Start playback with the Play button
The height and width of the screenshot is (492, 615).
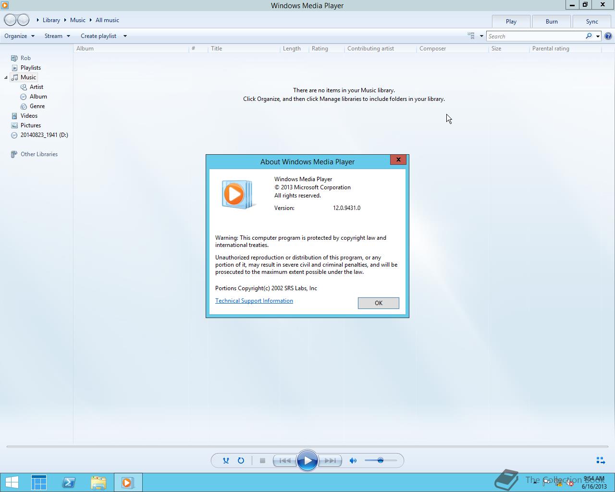point(307,461)
